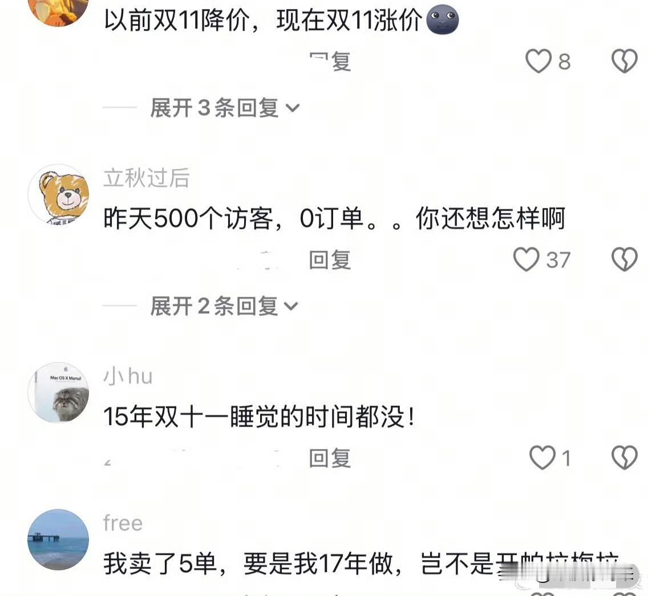The image size is (648, 596).
Task: Like the comment with 8 likes
Action: [538, 61]
